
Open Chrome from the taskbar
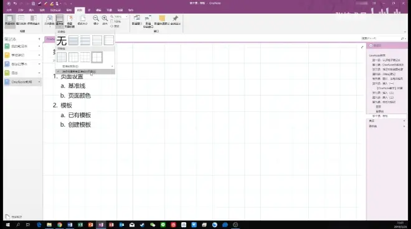tap(60, 225)
